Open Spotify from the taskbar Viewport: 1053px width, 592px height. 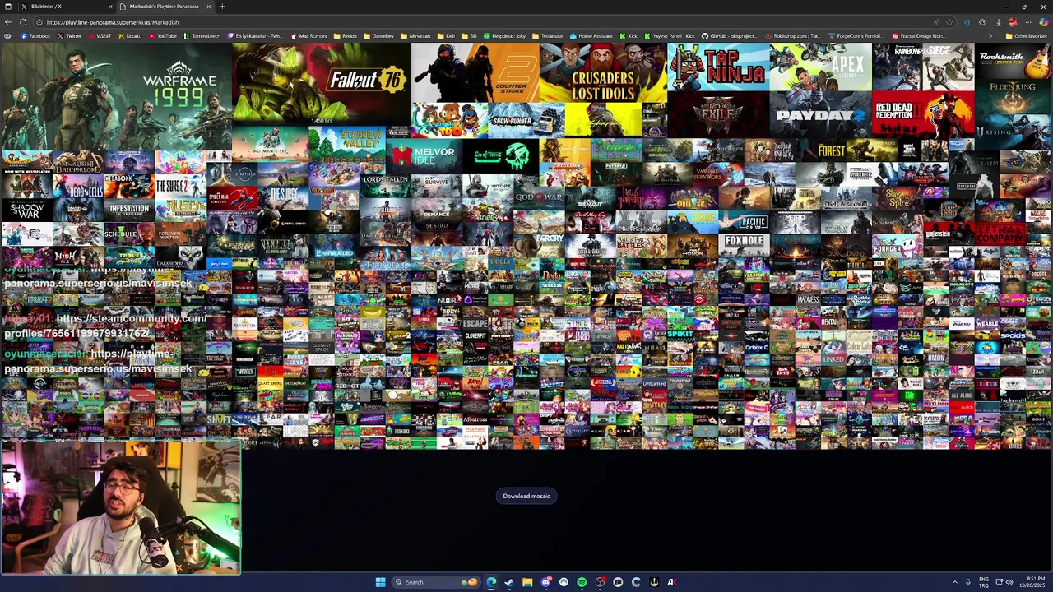point(582,582)
